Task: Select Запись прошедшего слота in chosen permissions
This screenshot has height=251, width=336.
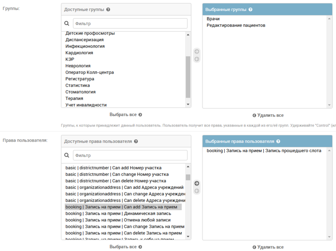Action: pyautogui.click(x=264, y=151)
